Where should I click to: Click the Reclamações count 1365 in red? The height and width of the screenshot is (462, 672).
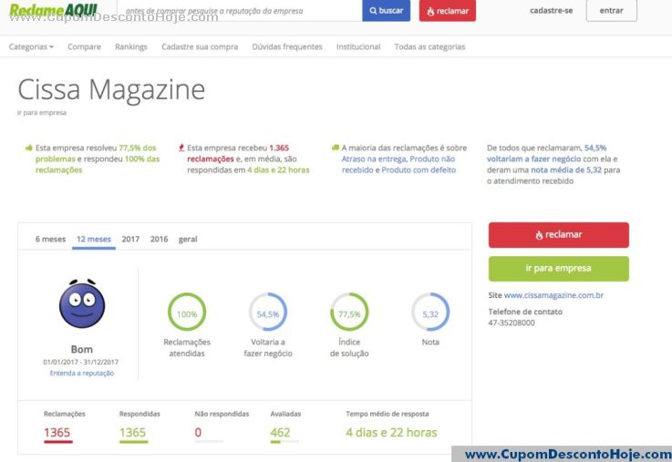[x=57, y=433]
